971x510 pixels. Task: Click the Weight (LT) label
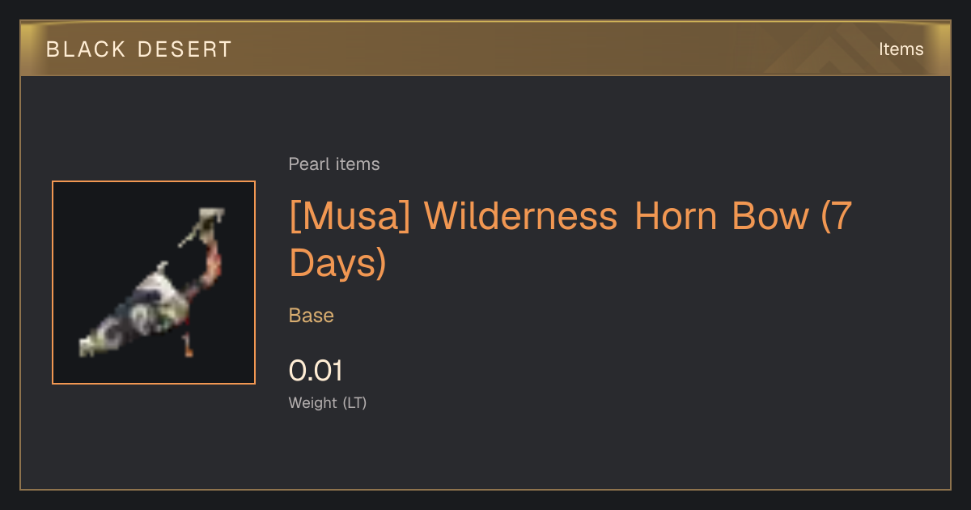(x=328, y=402)
